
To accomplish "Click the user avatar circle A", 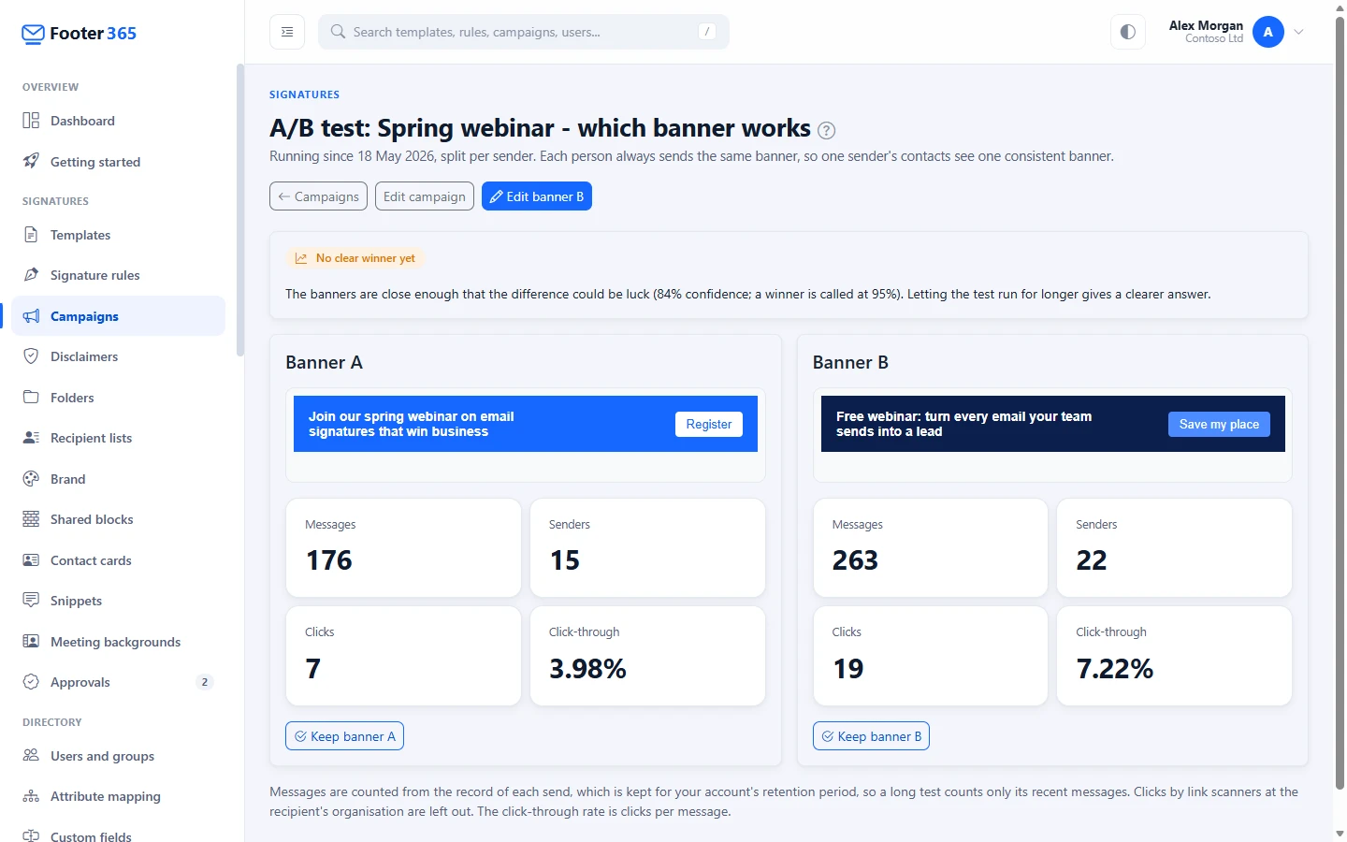I will pyautogui.click(x=1268, y=32).
